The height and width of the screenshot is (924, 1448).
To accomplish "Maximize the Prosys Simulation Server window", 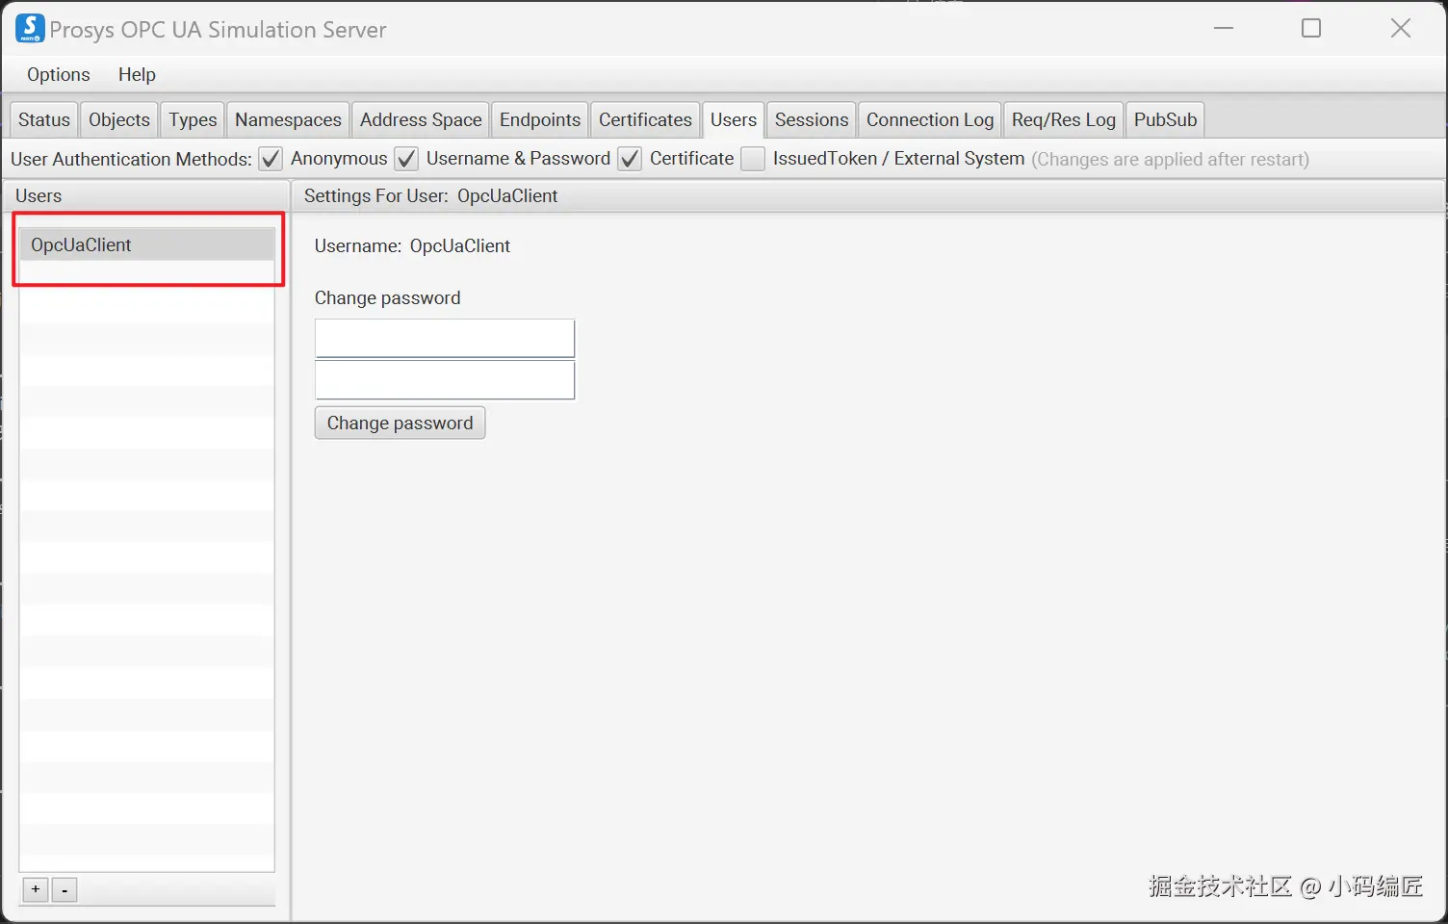I will pyautogui.click(x=1311, y=28).
